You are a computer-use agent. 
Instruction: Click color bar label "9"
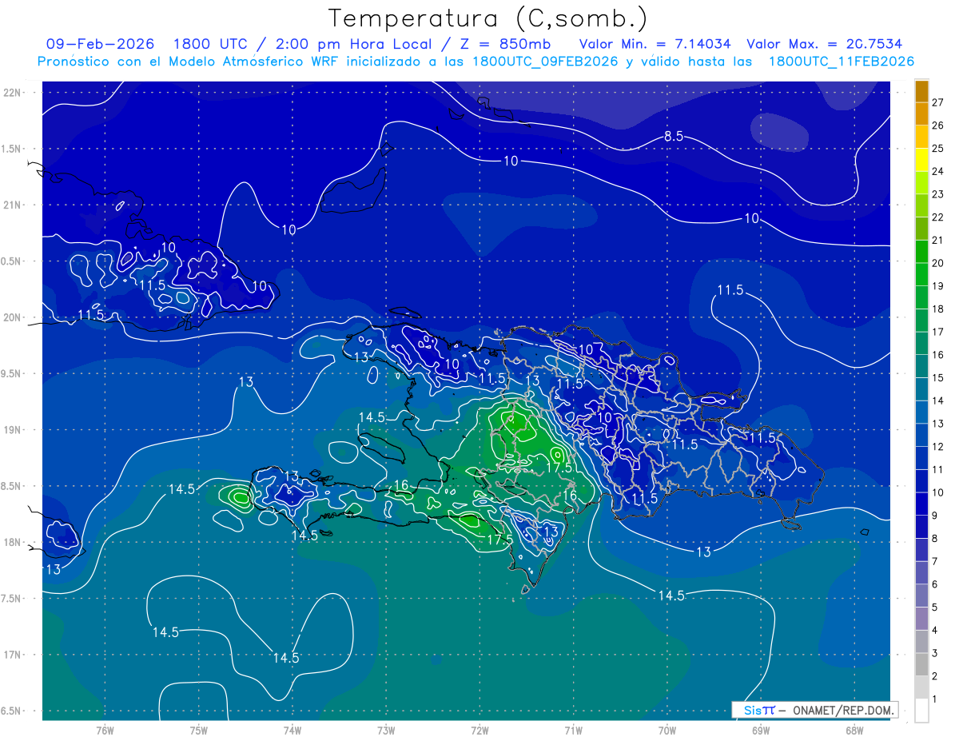[935, 516]
